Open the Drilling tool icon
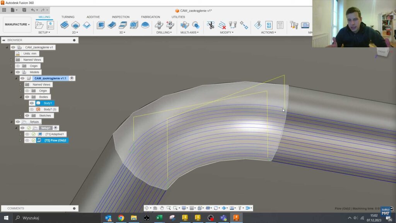Screen dimensions: 396x223 pyautogui.click(x=159, y=25)
